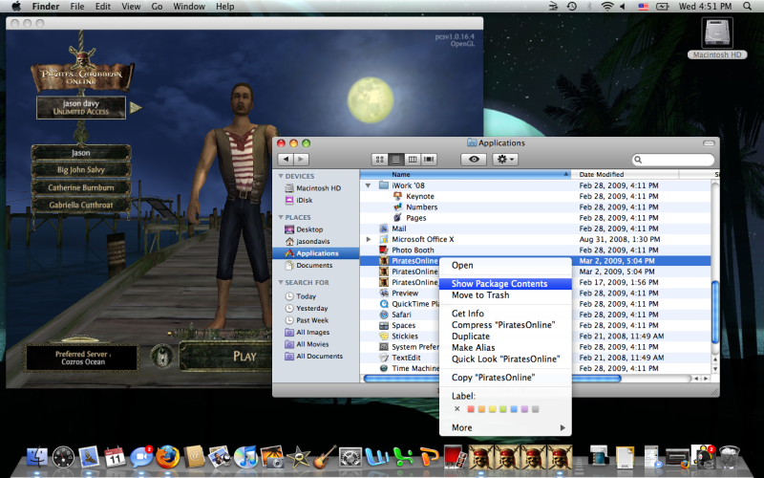Open iTunes from the Dock
The image size is (764, 478).
coord(245,457)
